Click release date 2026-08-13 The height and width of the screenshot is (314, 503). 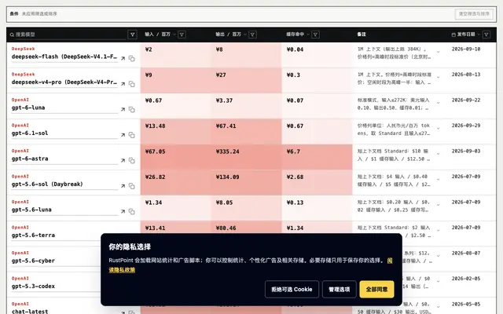(x=466, y=75)
